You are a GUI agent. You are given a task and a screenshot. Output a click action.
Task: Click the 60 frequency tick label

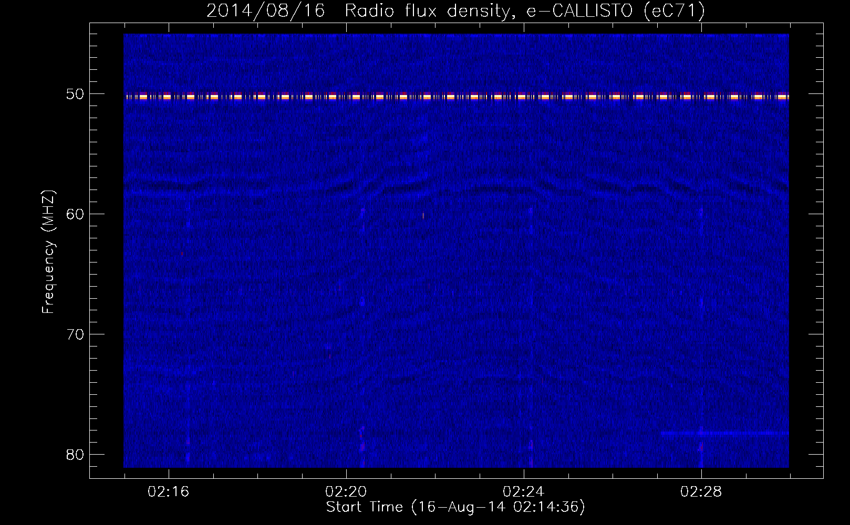75,214
